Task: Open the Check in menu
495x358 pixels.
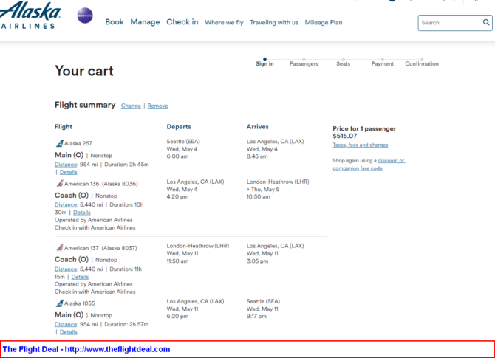Action: pos(182,22)
